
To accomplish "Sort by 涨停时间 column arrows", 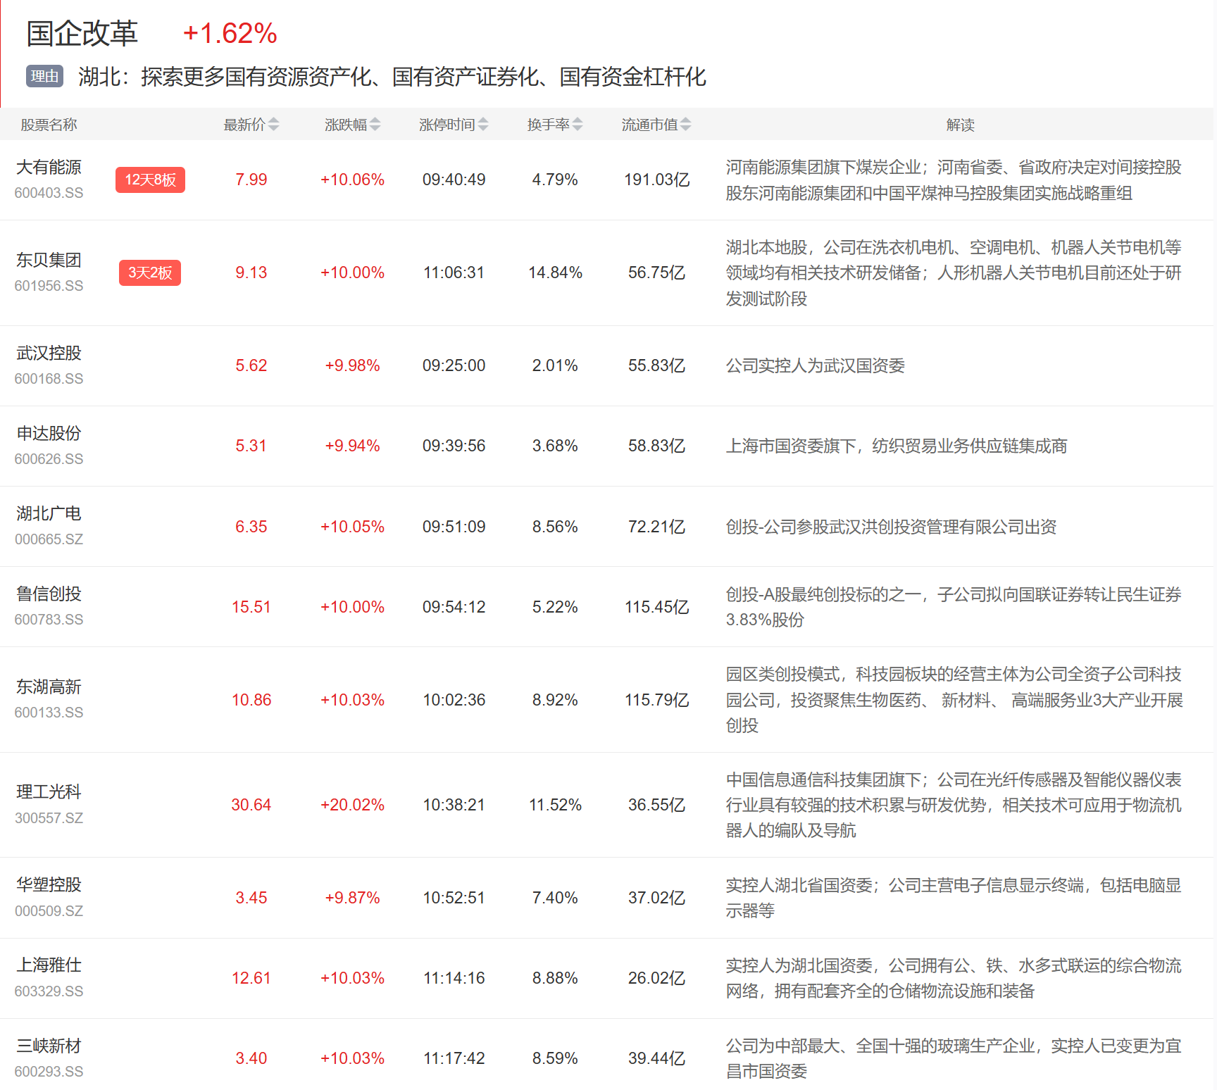I will [x=483, y=125].
